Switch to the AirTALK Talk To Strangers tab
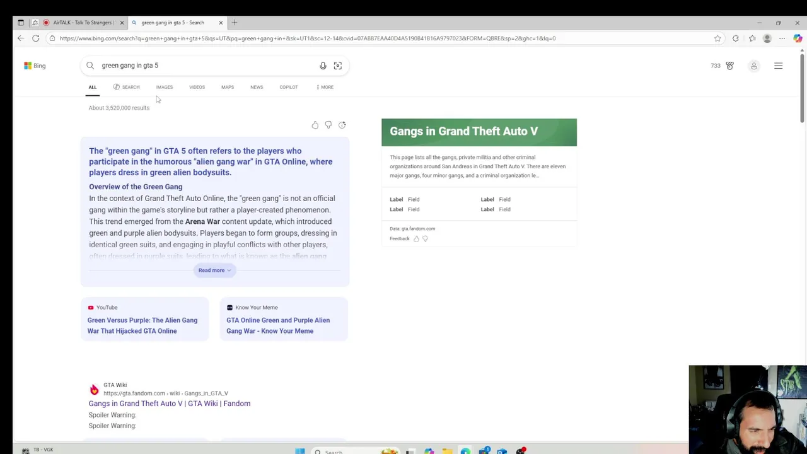Viewport: 807px width, 454px height. 83,23
